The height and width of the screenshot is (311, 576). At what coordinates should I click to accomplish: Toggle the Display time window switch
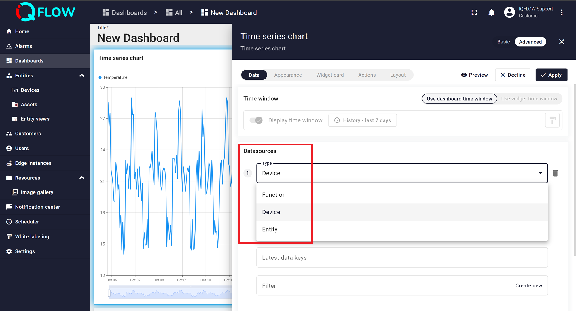coord(256,120)
